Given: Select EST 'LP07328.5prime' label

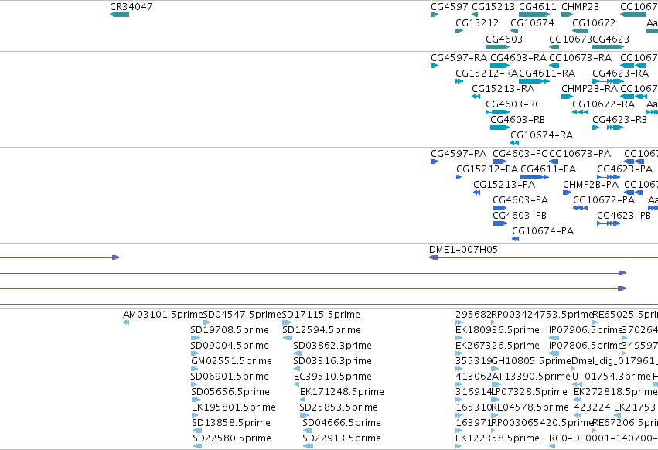Looking at the screenshot, I should coord(529,392).
